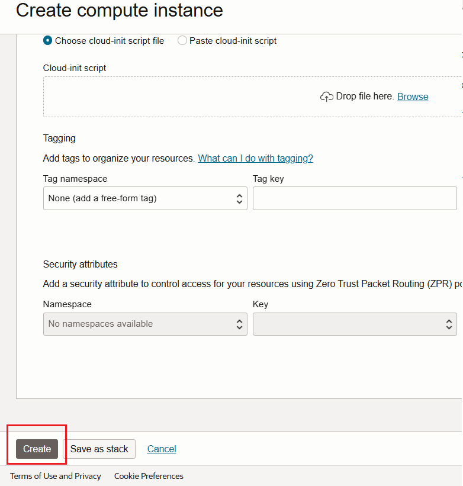This screenshot has width=463, height=486.
Task: Click into the Tag key input field
Action: click(354, 199)
